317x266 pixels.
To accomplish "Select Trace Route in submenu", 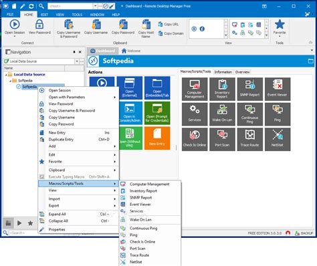I will 150,255.
